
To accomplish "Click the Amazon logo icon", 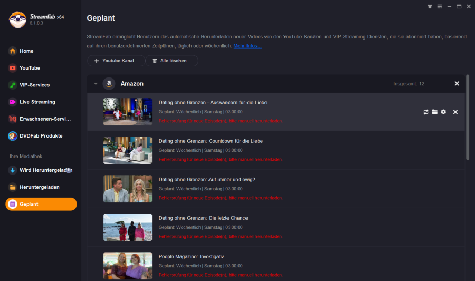I will coord(109,84).
